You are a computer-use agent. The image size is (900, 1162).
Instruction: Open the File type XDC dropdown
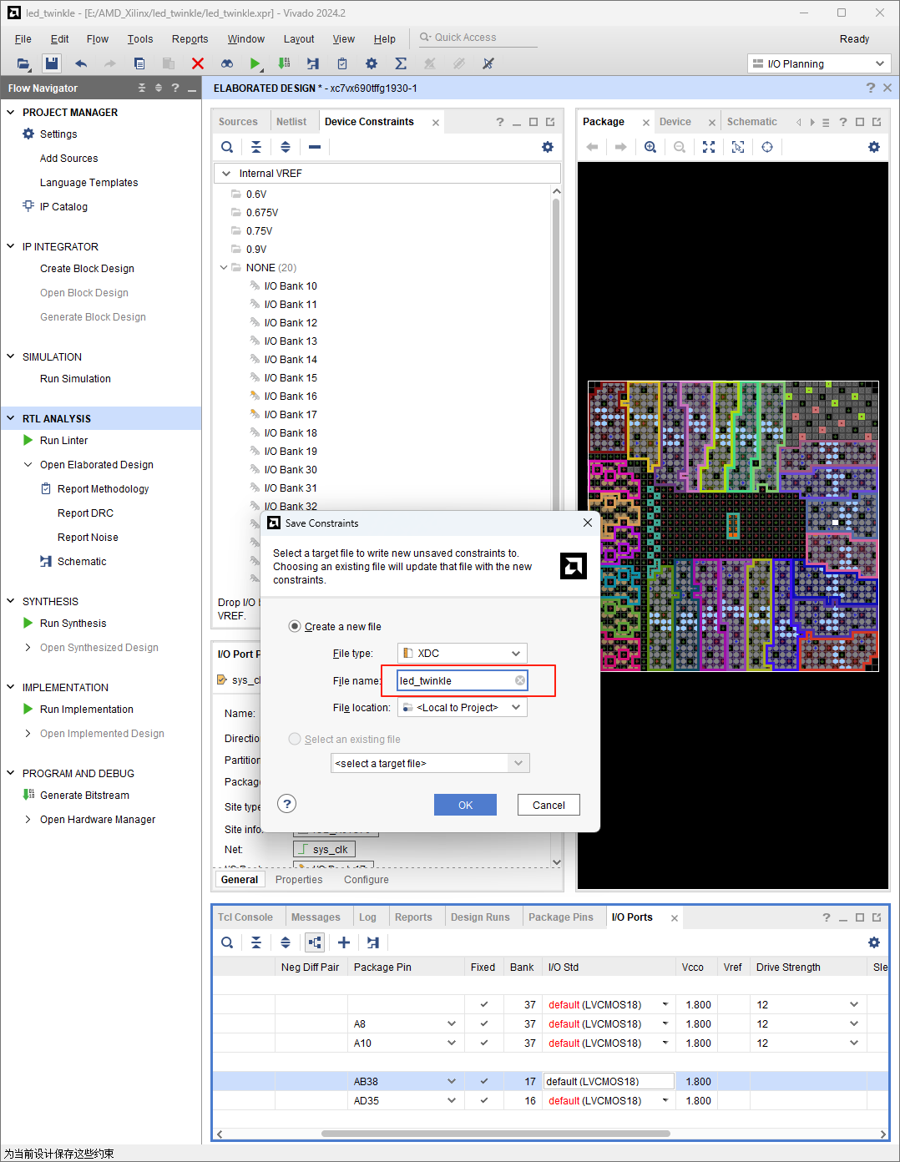463,653
